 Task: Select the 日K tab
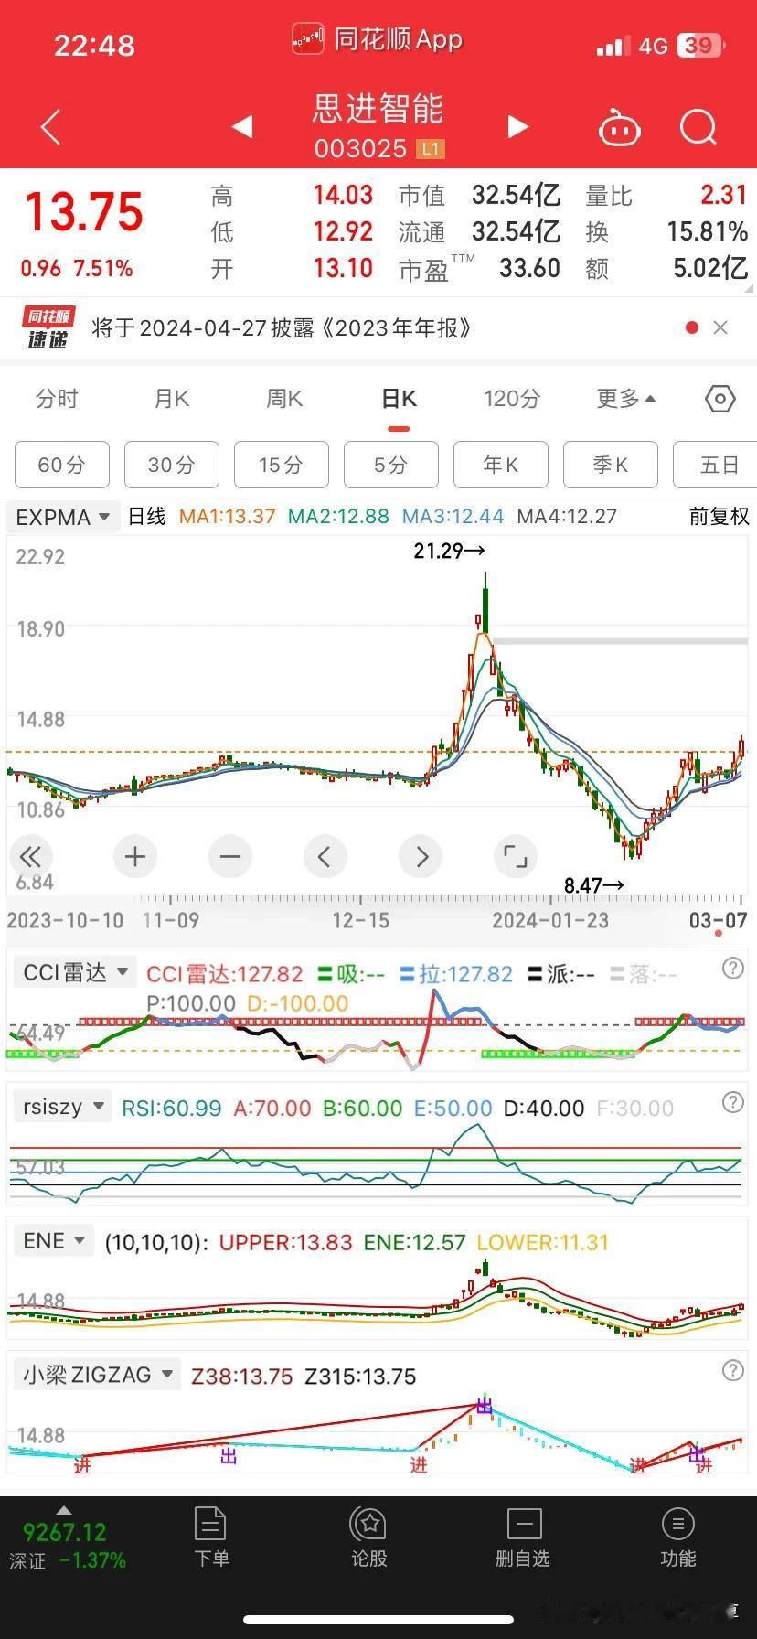pos(399,399)
